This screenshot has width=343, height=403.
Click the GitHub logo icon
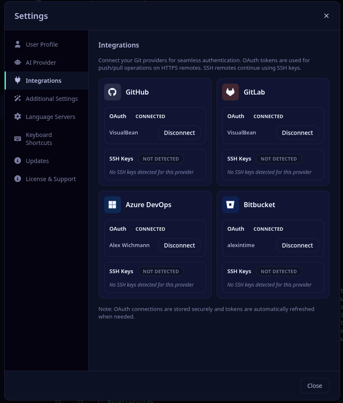(x=112, y=92)
